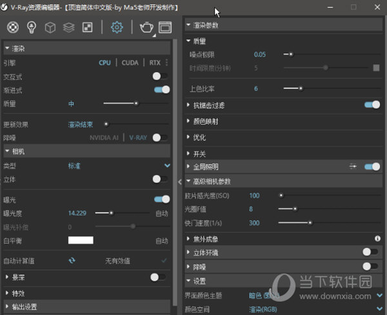This screenshot has width=387, height=315.
Task: Toggle the 渐进式 progressive switch
Action: [x=162, y=90]
